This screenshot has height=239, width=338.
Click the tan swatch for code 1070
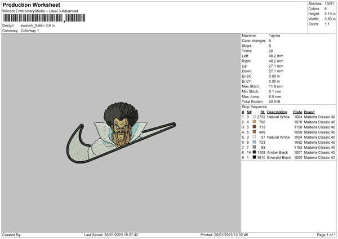[x=254, y=122]
